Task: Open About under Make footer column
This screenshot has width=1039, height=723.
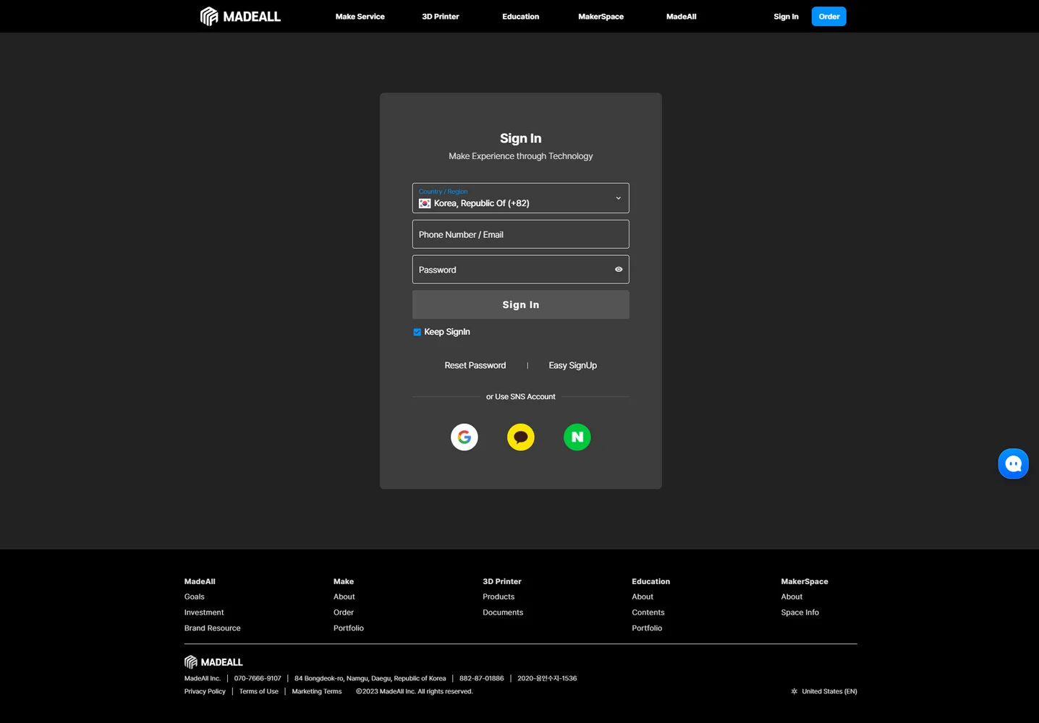Action: point(344,596)
